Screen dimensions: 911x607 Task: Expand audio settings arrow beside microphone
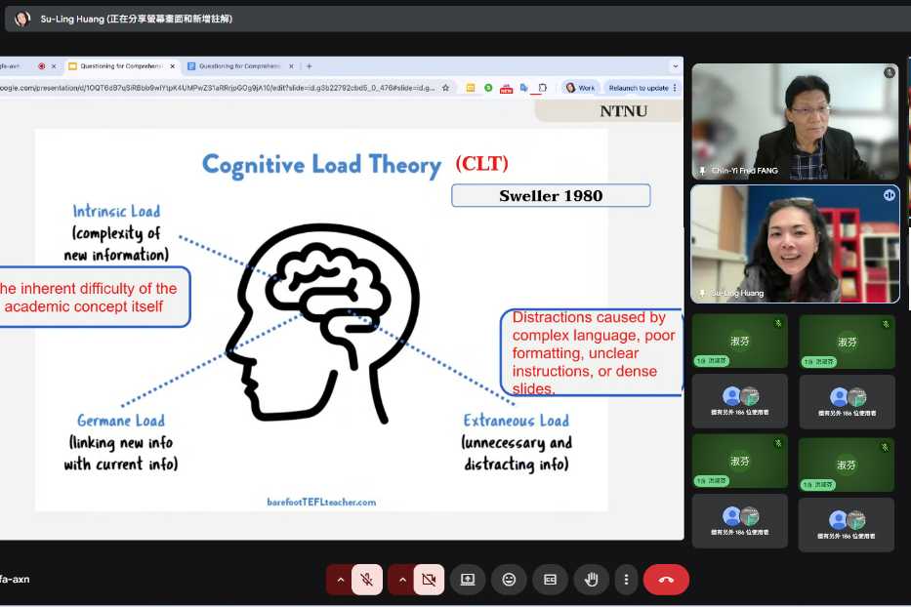click(x=340, y=580)
